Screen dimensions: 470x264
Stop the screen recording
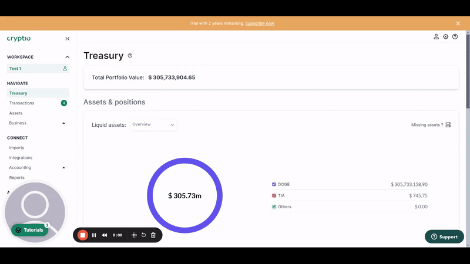pos(83,235)
